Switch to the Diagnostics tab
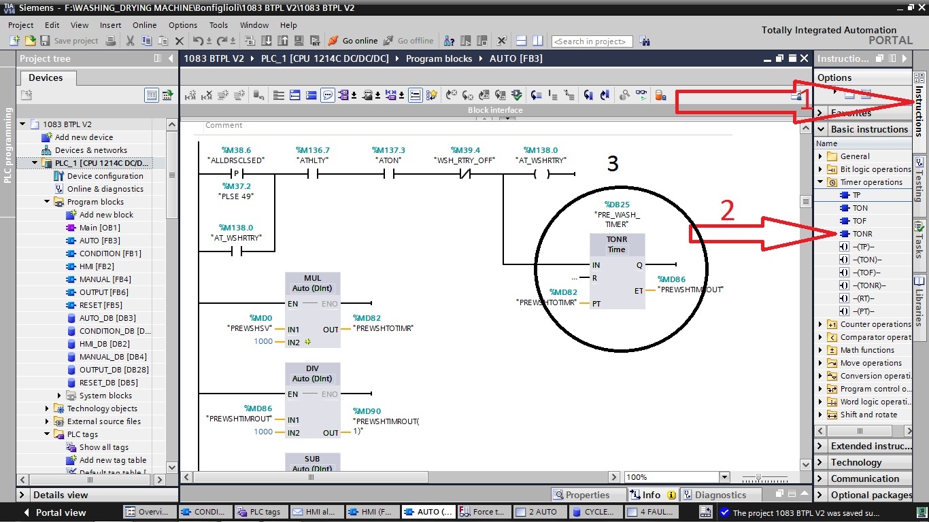The height and width of the screenshot is (522, 929). pyautogui.click(x=722, y=494)
